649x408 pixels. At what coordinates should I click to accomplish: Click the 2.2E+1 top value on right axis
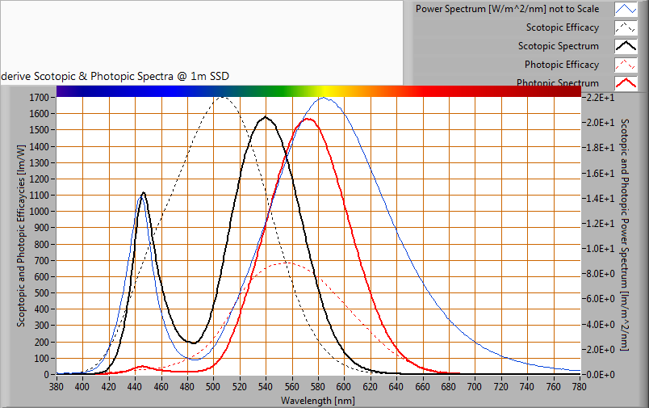click(x=597, y=98)
